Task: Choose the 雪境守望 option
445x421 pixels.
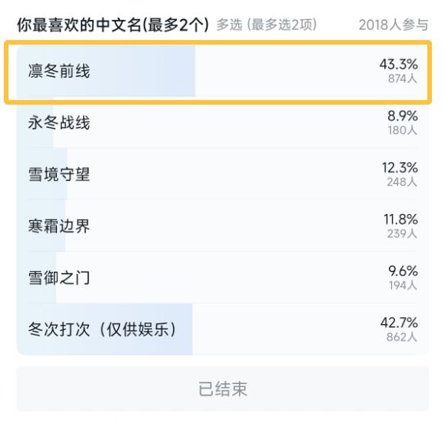Action: [223, 174]
